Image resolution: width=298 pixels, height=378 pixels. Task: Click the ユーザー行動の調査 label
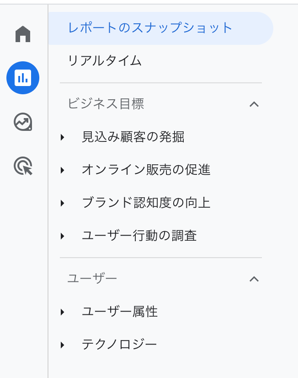click(x=139, y=236)
